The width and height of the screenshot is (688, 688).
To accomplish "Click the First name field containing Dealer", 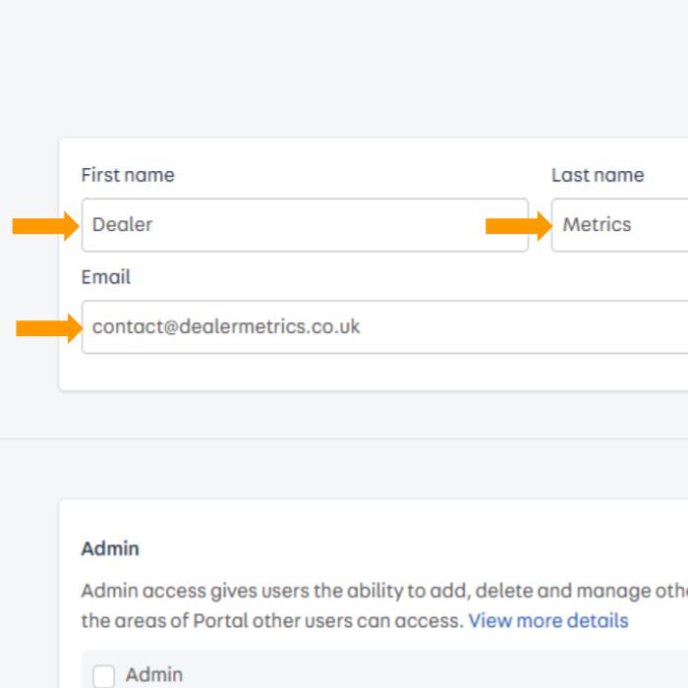I will (x=305, y=225).
